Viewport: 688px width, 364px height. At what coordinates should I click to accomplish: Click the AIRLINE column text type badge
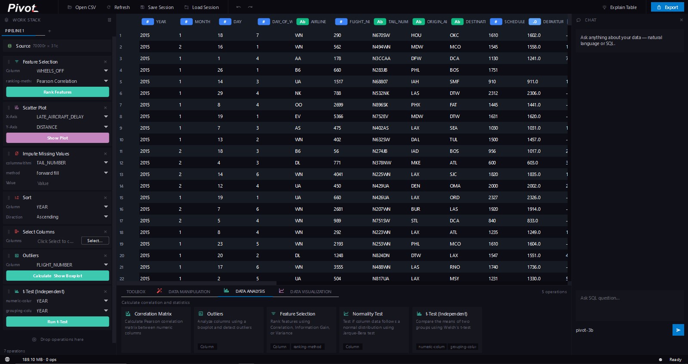(x=302, y=21)
